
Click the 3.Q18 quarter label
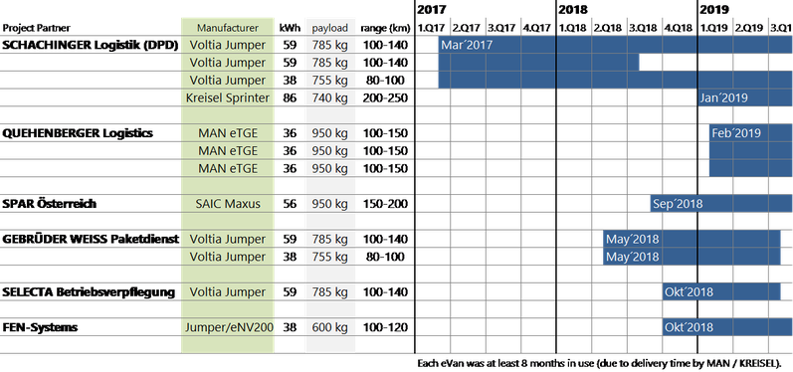pos(645,28)
